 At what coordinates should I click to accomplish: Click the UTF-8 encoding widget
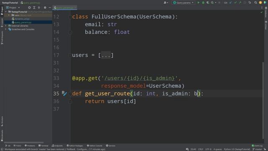pos(209,149)
